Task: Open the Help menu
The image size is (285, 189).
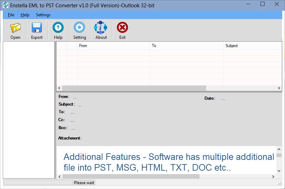Action: tap(25, 15)
